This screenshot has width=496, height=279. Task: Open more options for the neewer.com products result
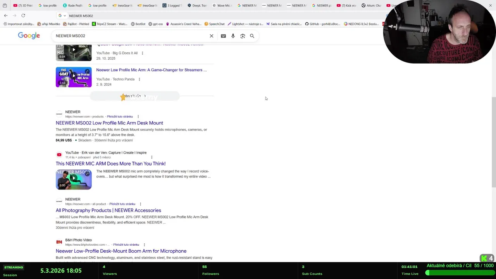coord(138,117)
